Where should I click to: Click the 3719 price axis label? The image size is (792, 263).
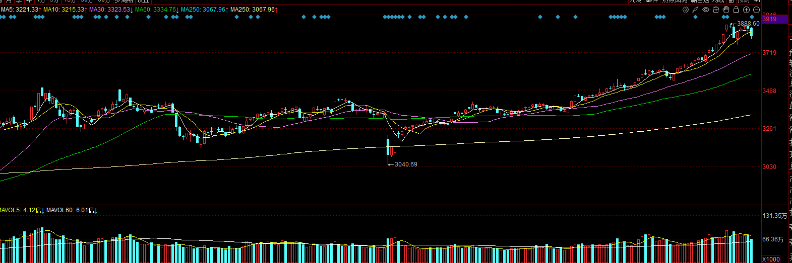(x=769, y=53)
